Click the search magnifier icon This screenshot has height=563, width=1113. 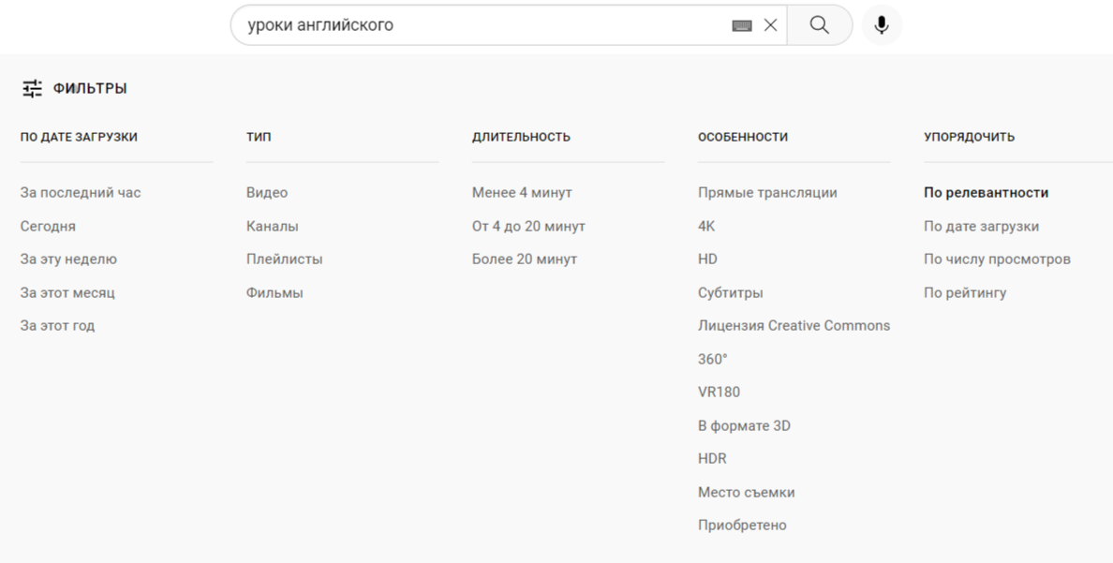(x=819, y=24)
